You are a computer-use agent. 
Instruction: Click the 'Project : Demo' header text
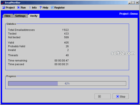click(129, 14)
